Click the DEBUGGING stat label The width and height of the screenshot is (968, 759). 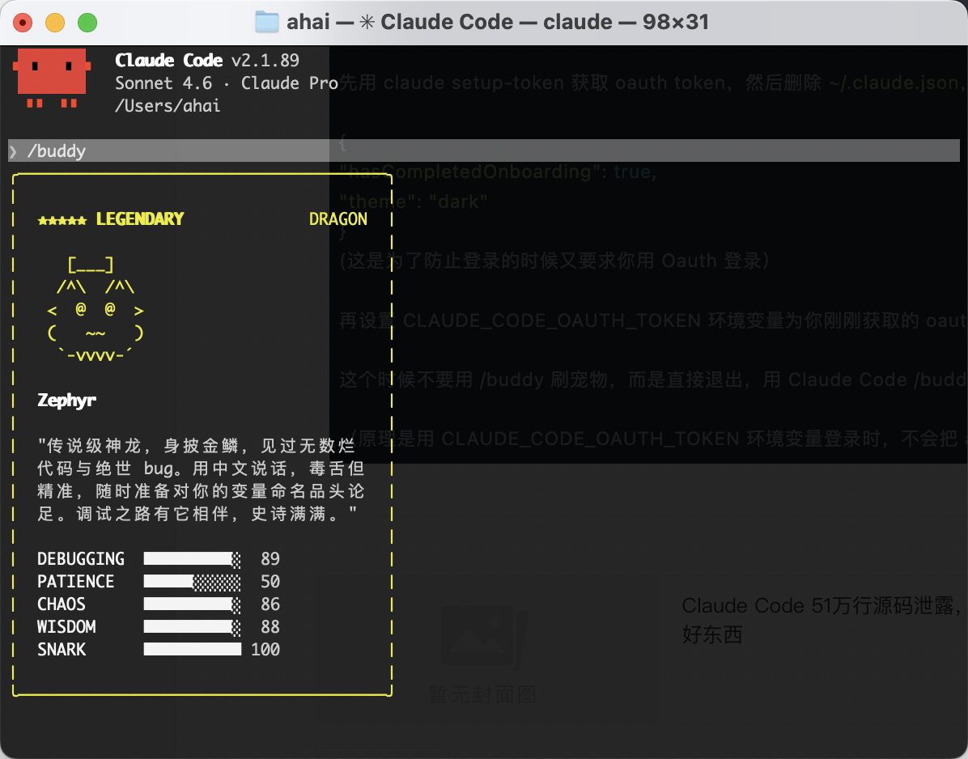pyautogui.click(x=81, y=559)
